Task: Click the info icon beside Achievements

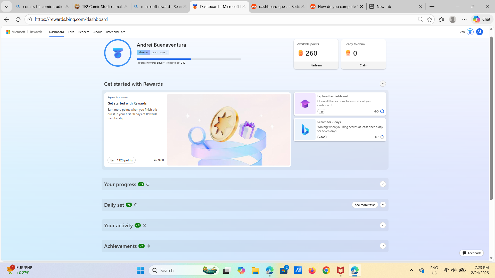Action: 148,246
